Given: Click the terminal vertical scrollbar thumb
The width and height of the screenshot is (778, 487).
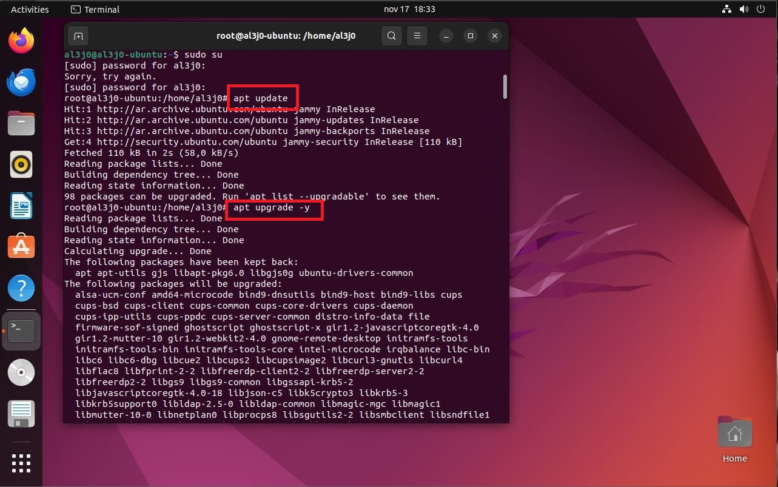Looking at the screenshot, I should 505,87.
